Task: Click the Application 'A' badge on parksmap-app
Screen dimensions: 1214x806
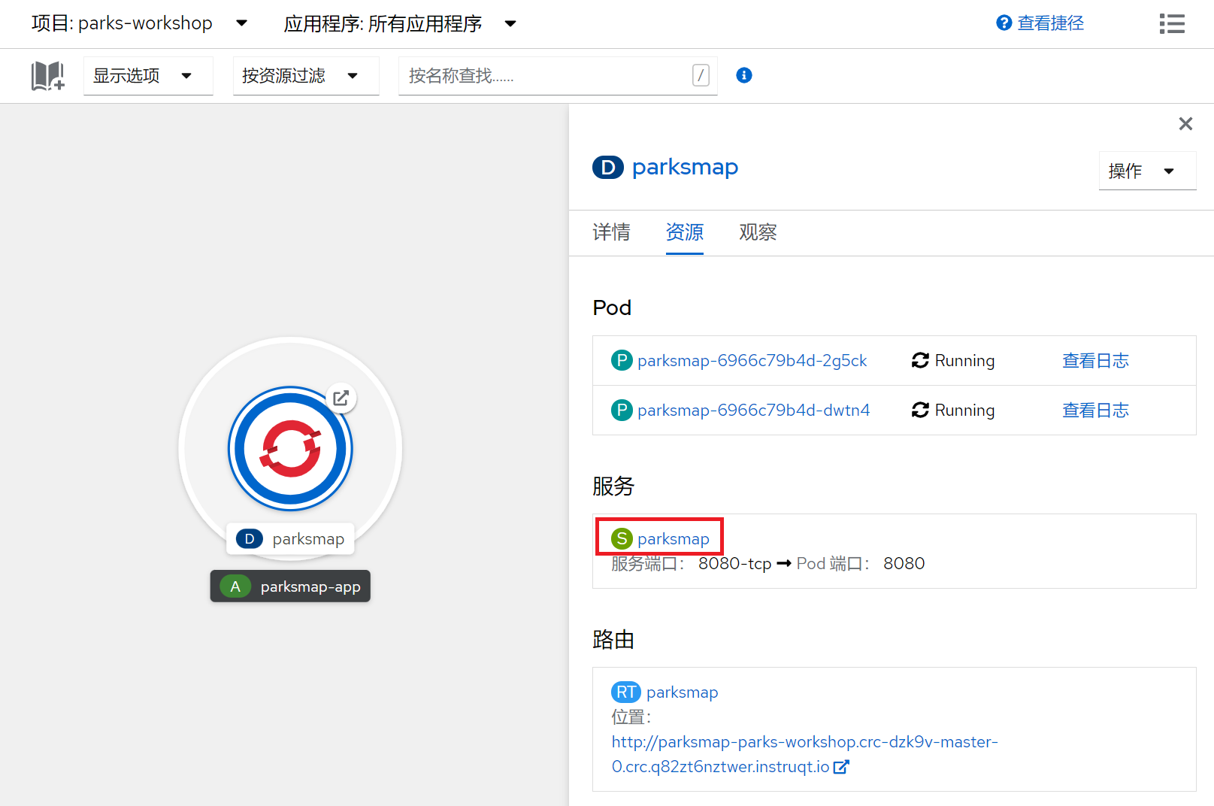Action: point(235,586)
